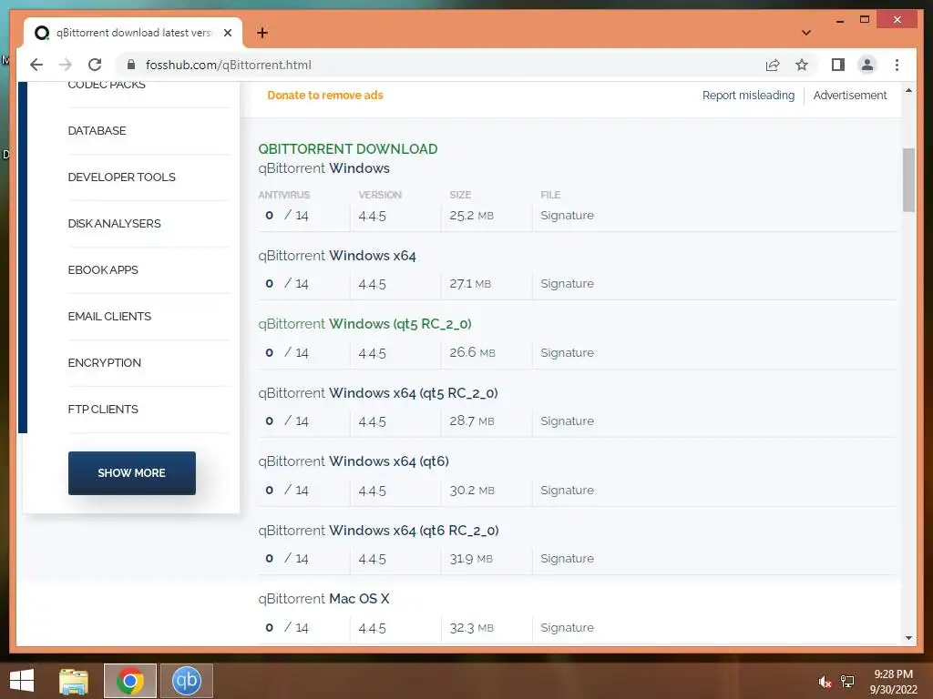Viewport: 933px width, 699px height.
Task: Open Signature for 27.1 MB file
Action: click(567, 284)
